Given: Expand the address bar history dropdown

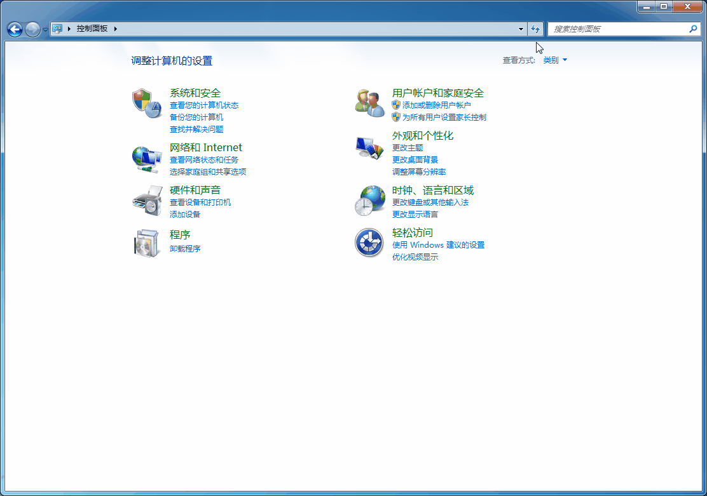Looking at the screenshot, I should point(521,29).
